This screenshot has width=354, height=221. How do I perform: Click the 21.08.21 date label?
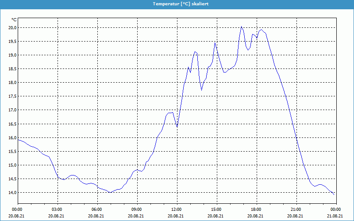click(336, 216)
